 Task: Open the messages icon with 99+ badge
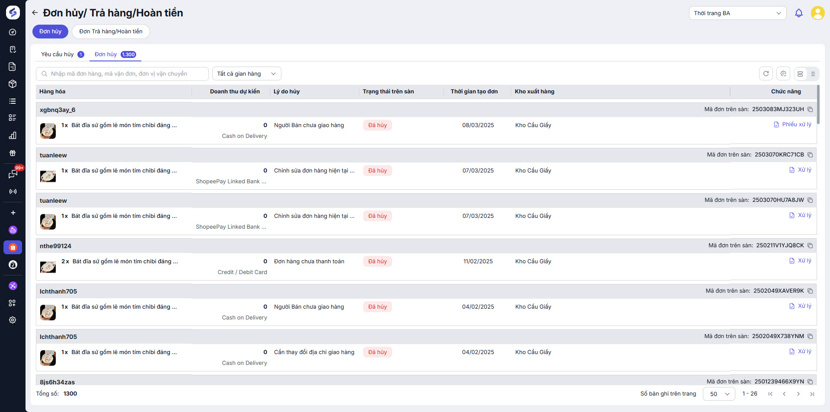pyautogui.click(x=13, y=174)
